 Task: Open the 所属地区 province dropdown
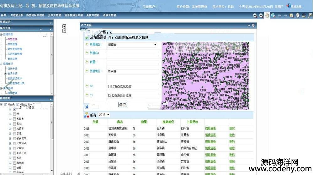click(x=155, y=45)
